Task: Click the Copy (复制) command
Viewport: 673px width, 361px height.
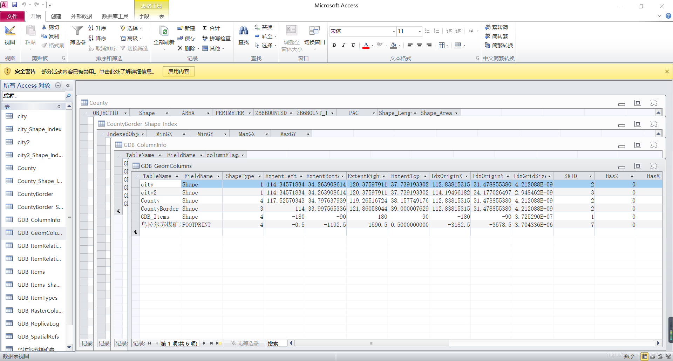Action: (50, 36)
